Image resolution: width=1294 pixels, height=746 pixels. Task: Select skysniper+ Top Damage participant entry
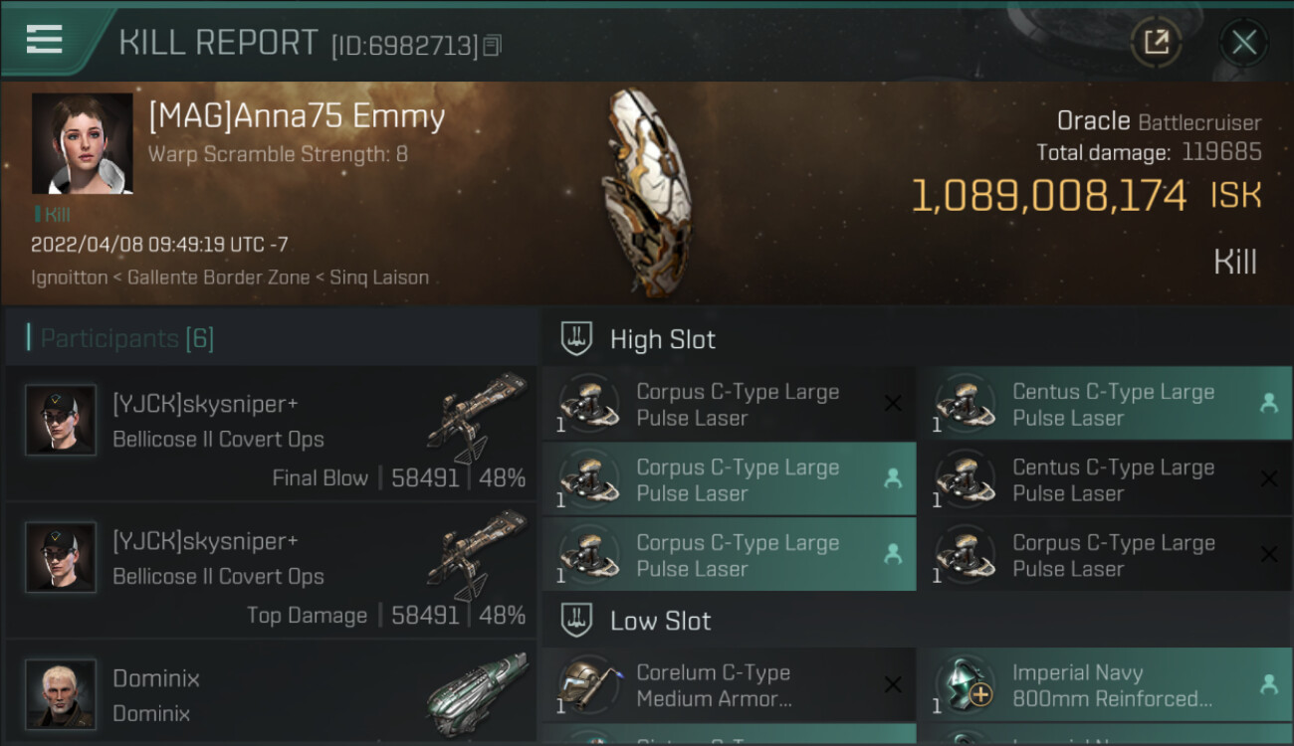point(271,572)
